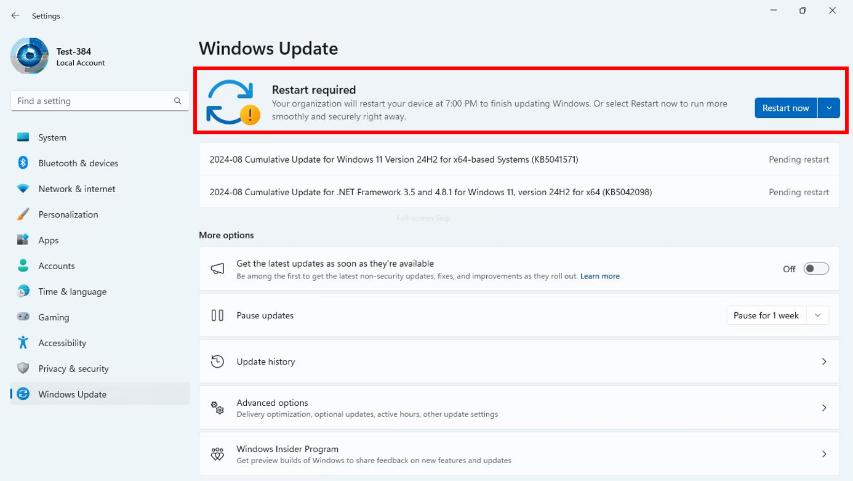Click the Restart required heading
Image resolution: width=853 pixels, height=481 pixels.
click(x=314, y=90)
